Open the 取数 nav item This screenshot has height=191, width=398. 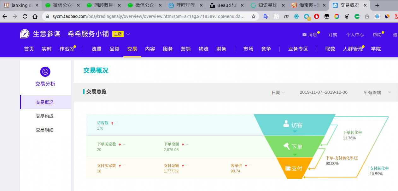click(330, 49)
